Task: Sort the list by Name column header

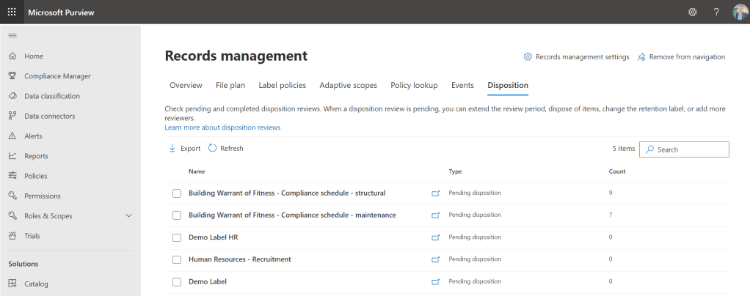Action: click(x=197, y=171)
